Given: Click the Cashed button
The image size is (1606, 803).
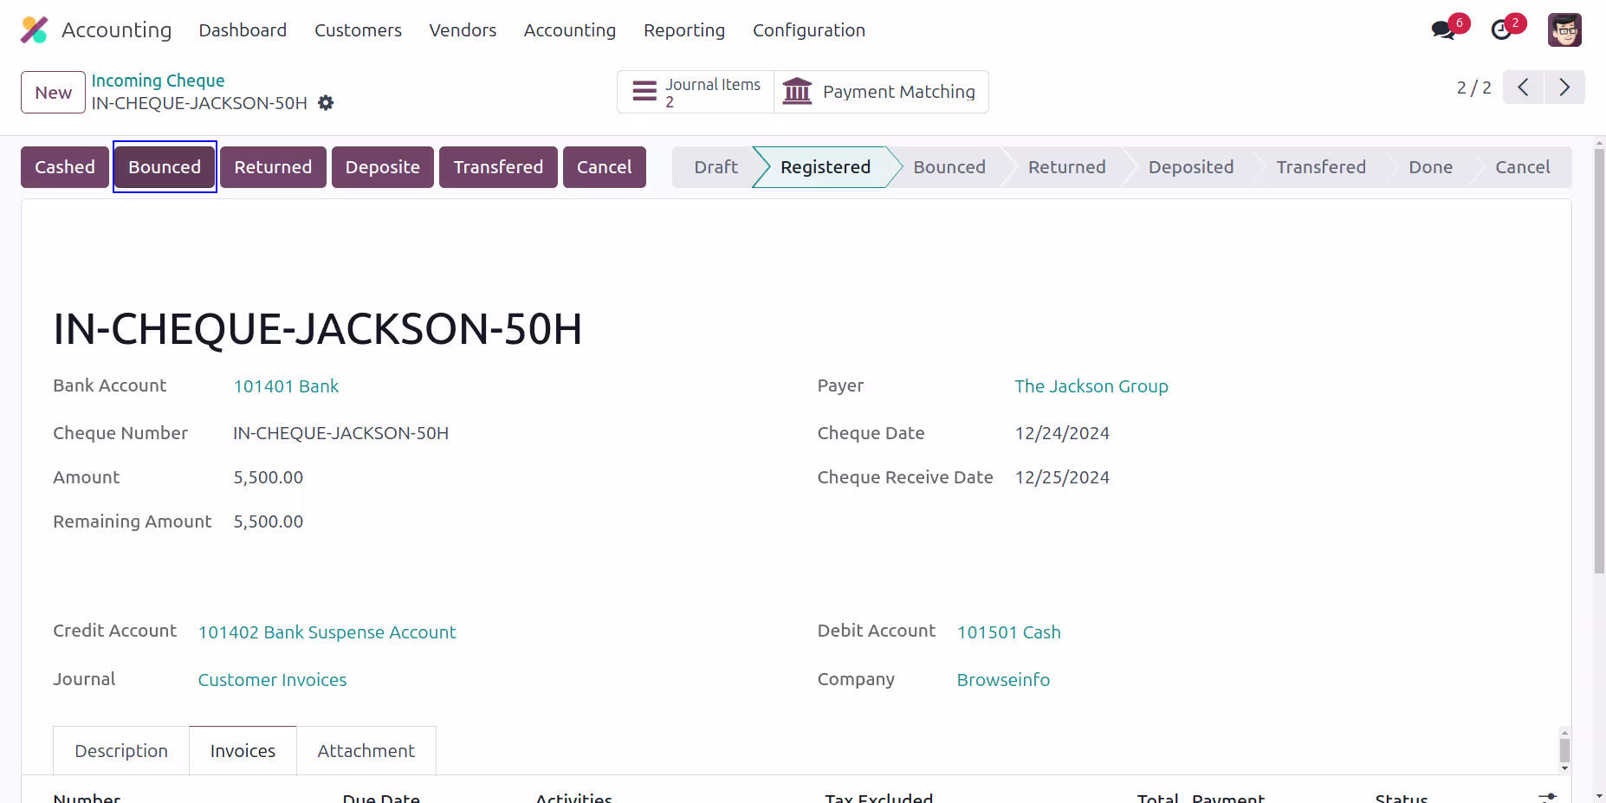Looking at the screenshot, I should (65, 167).
